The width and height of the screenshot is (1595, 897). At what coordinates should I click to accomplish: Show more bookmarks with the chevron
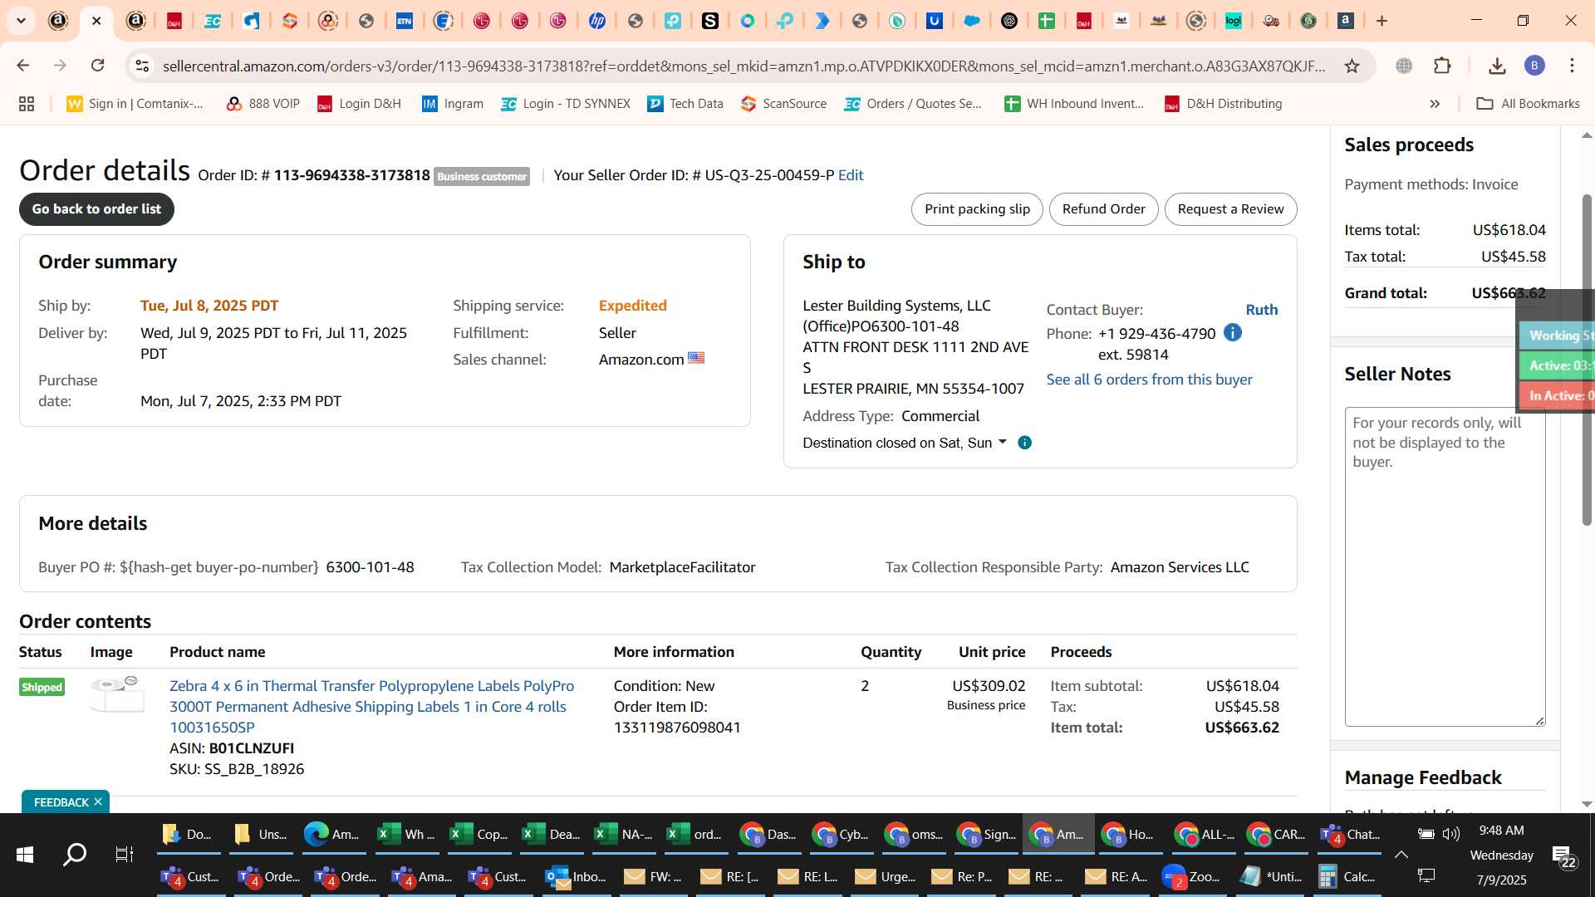click(1435, 104)
